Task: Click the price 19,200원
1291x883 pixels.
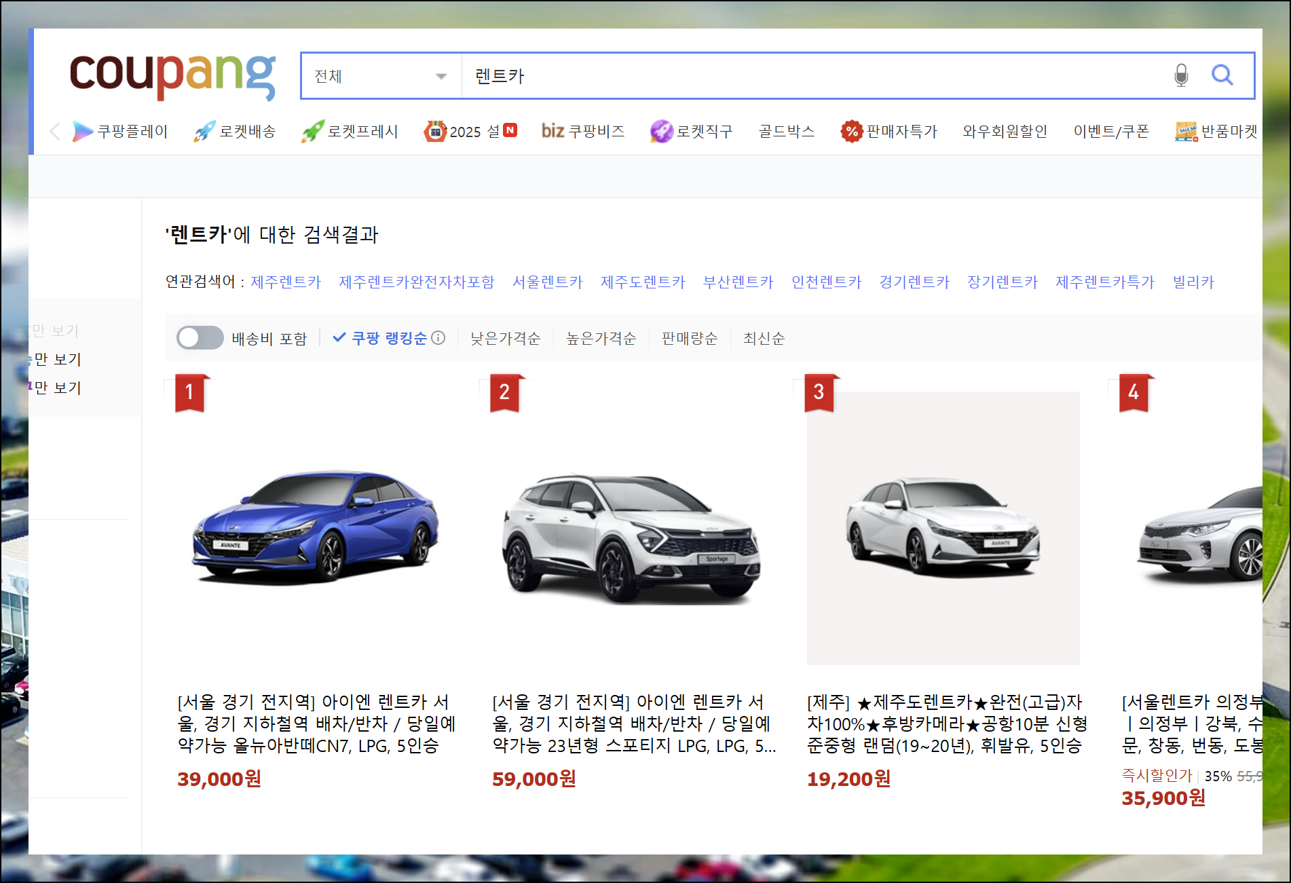Action: click(x=849, y=778)
